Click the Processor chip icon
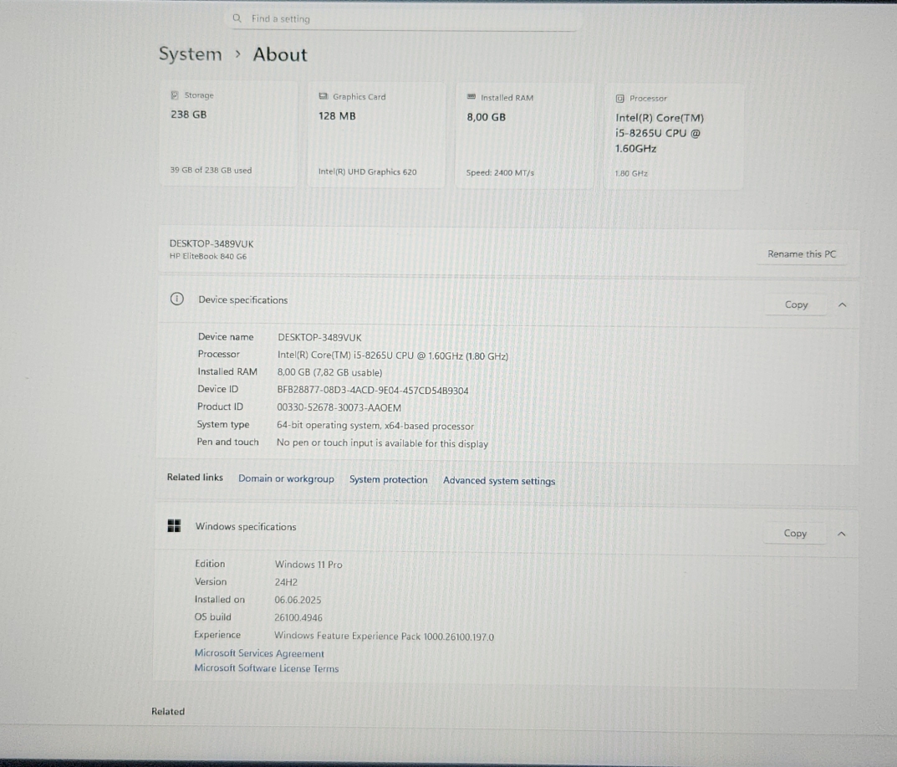Image resolution: width=897 pixels, height=767 pixels. 619,99
